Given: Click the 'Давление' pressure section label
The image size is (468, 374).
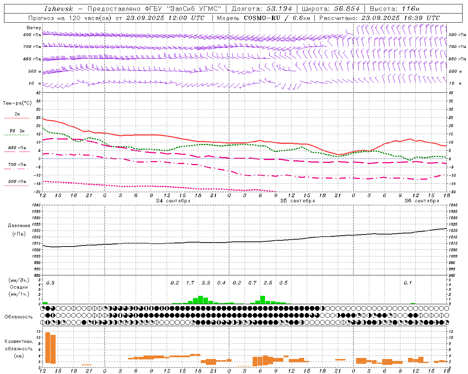Looking at the screenshot, I should point(19,226).
